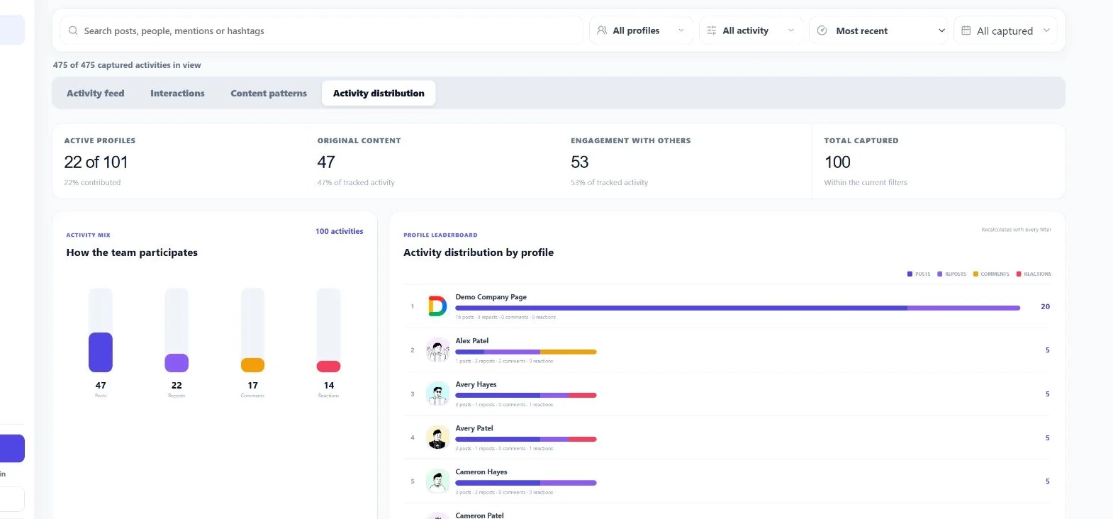Click the purple Reposts bar showing 22

point(177,363)
